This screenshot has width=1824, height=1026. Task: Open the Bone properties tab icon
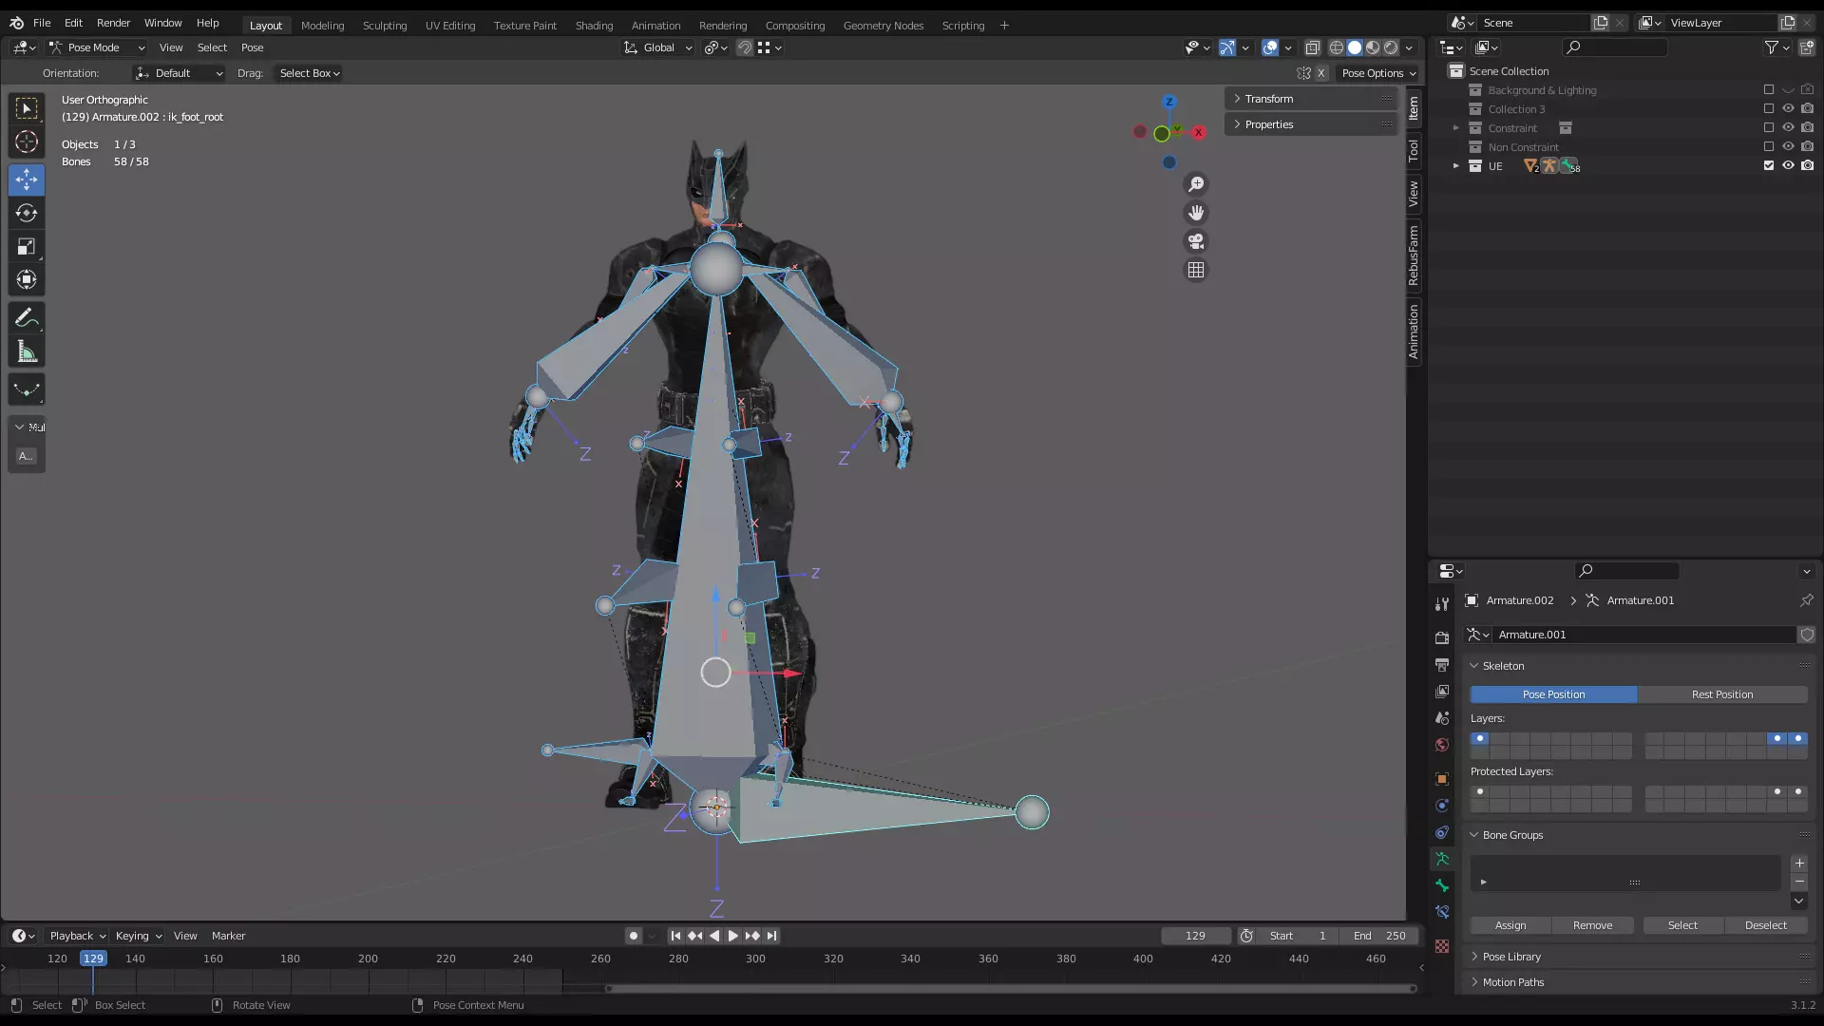click(x=1442, y=885)
